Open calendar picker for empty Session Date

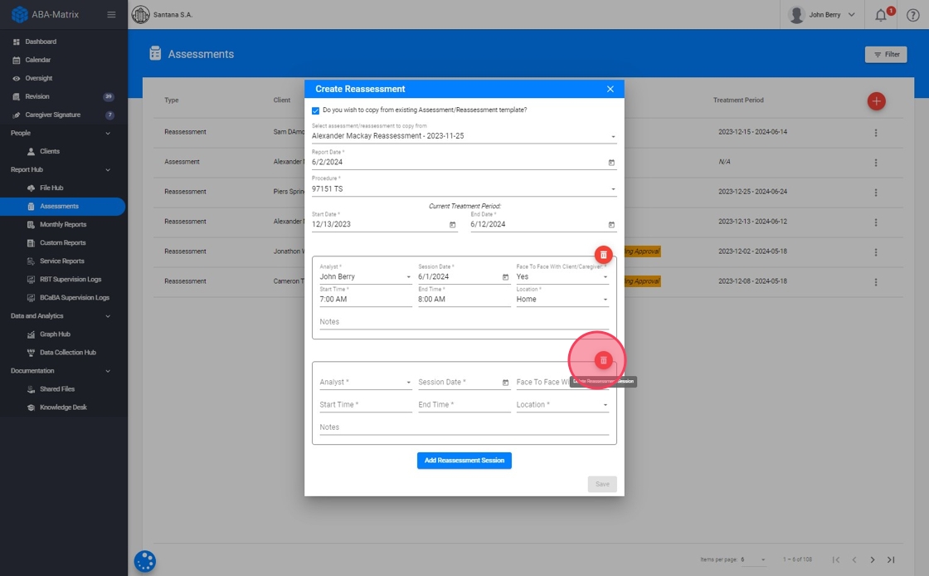tap(505, 383)
